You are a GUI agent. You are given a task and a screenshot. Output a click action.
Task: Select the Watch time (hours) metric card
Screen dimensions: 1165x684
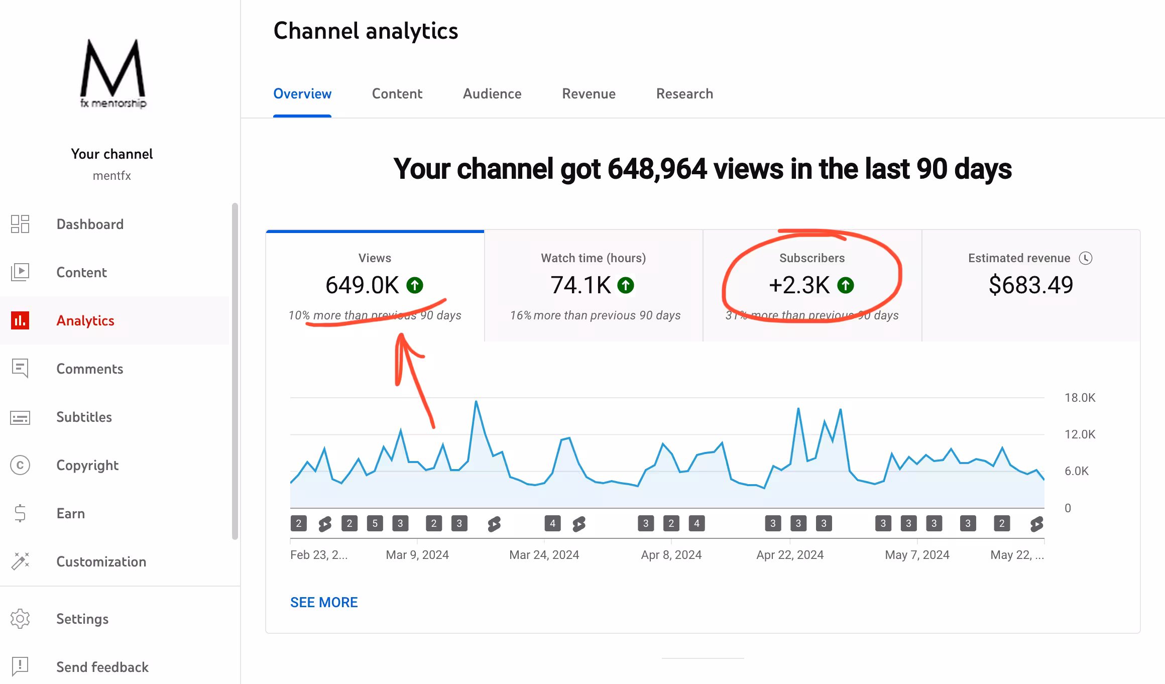coord(594,286)
